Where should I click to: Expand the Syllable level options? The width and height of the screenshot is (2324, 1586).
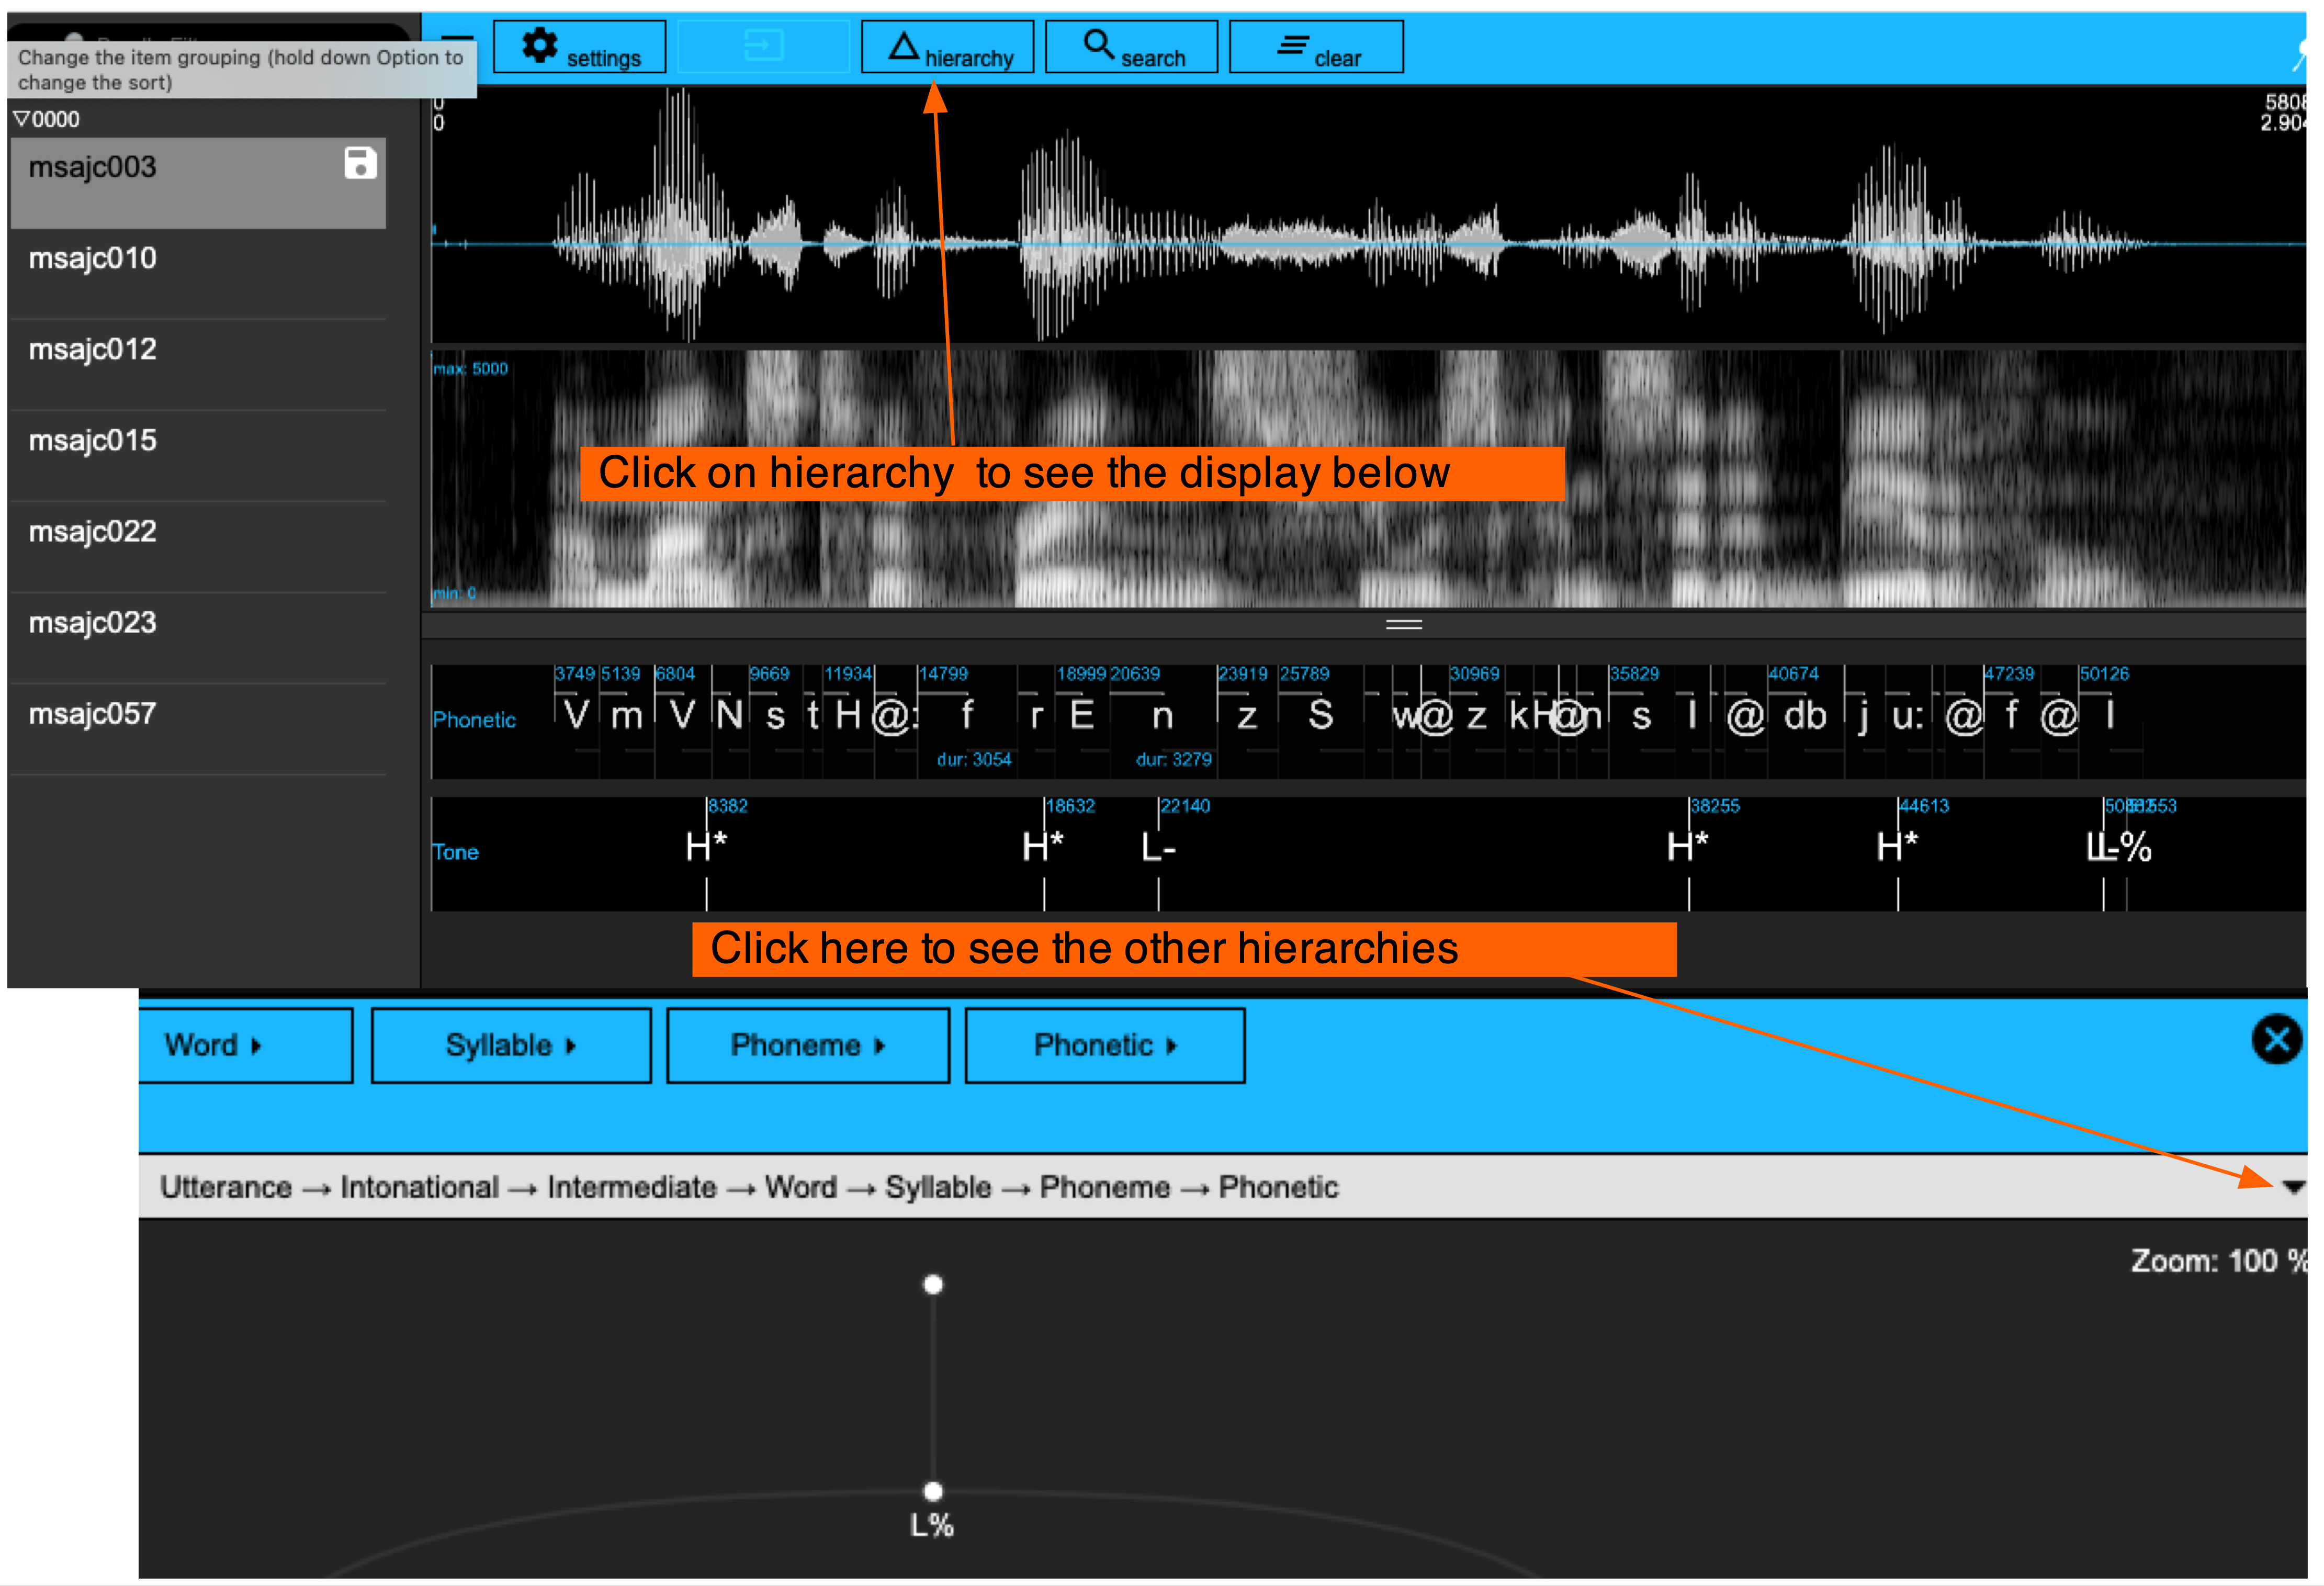point(510,1045)
